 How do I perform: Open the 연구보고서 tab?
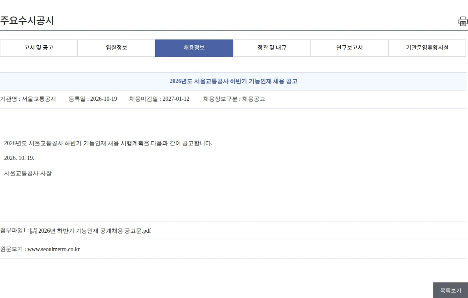tap(349, 48)
